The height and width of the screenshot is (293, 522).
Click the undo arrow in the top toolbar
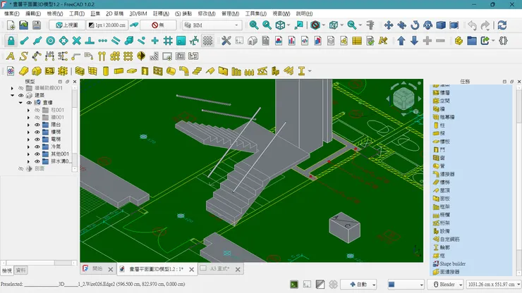[x=472, y=25]
